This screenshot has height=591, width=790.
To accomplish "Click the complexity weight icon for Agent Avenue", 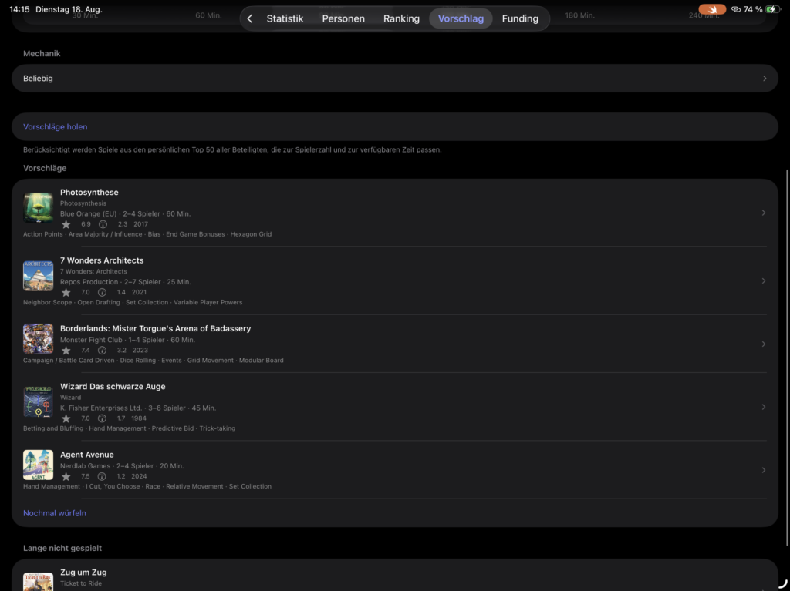I will 102,476.
